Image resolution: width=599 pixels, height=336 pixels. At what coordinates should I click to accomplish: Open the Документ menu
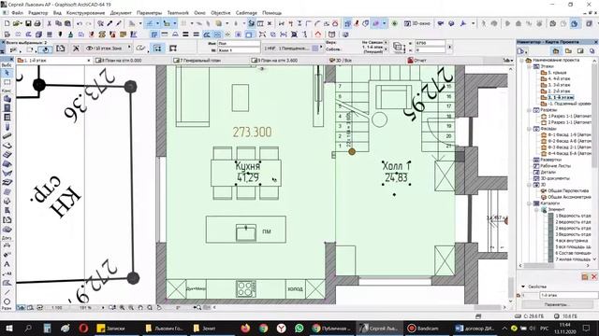pyautogui.click(x=121, y=12)
